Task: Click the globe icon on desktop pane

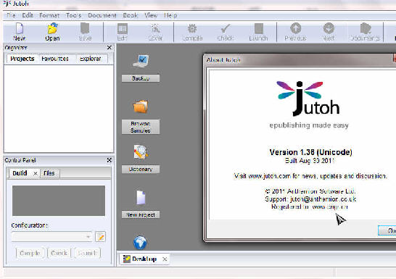Action: [140, 243]
